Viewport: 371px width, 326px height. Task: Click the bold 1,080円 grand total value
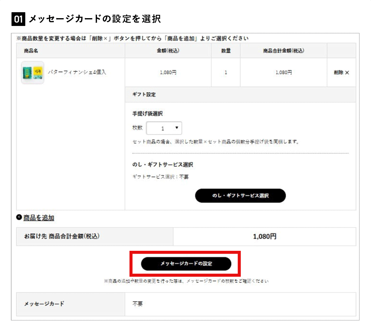click(x=265, y=237)
